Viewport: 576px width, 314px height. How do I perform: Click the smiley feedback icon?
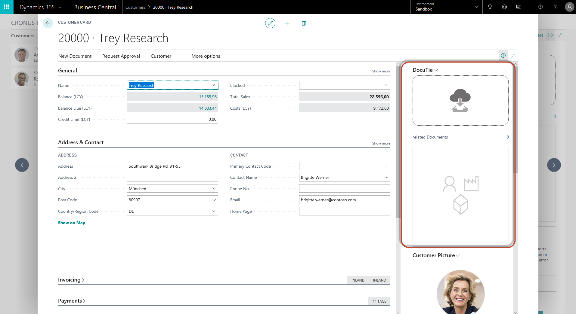point(504,7)
